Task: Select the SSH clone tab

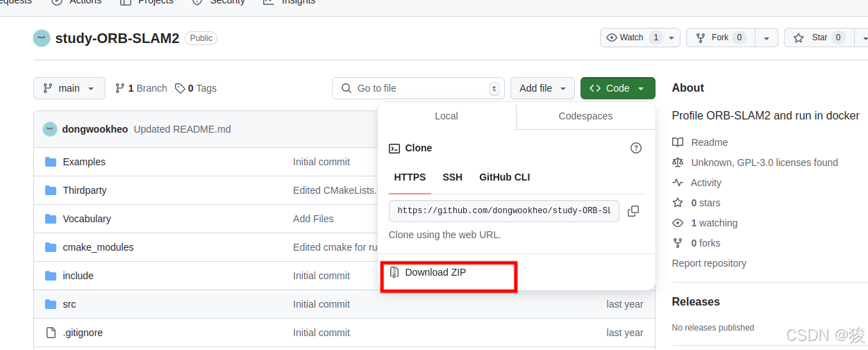Action: (453, 177)
